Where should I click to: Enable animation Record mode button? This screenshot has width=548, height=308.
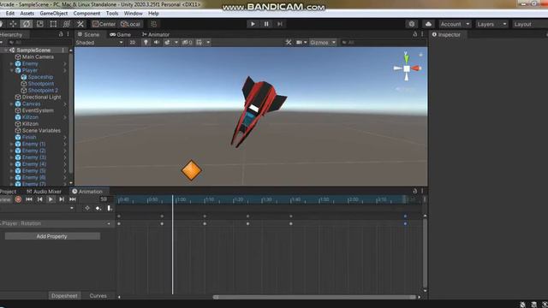[18, 199]
